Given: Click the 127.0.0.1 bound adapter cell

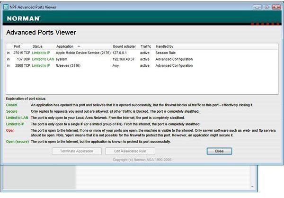Looking at the screenshot, I should click(x=120, y=53).
